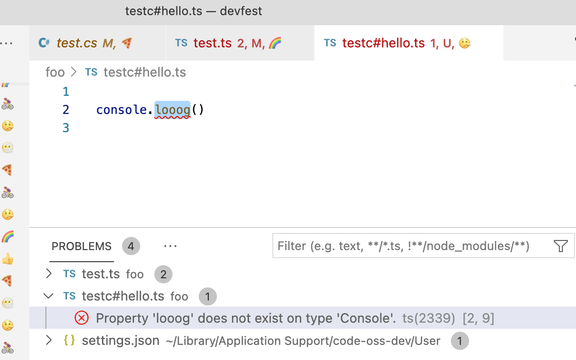Viewport: 576px width, 360px height.
Task: Click the foo folder in the breadcrumb
Action: [x=55, y=72]
